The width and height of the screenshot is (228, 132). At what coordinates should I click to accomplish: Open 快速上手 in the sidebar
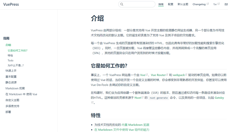tap(11, 71)
